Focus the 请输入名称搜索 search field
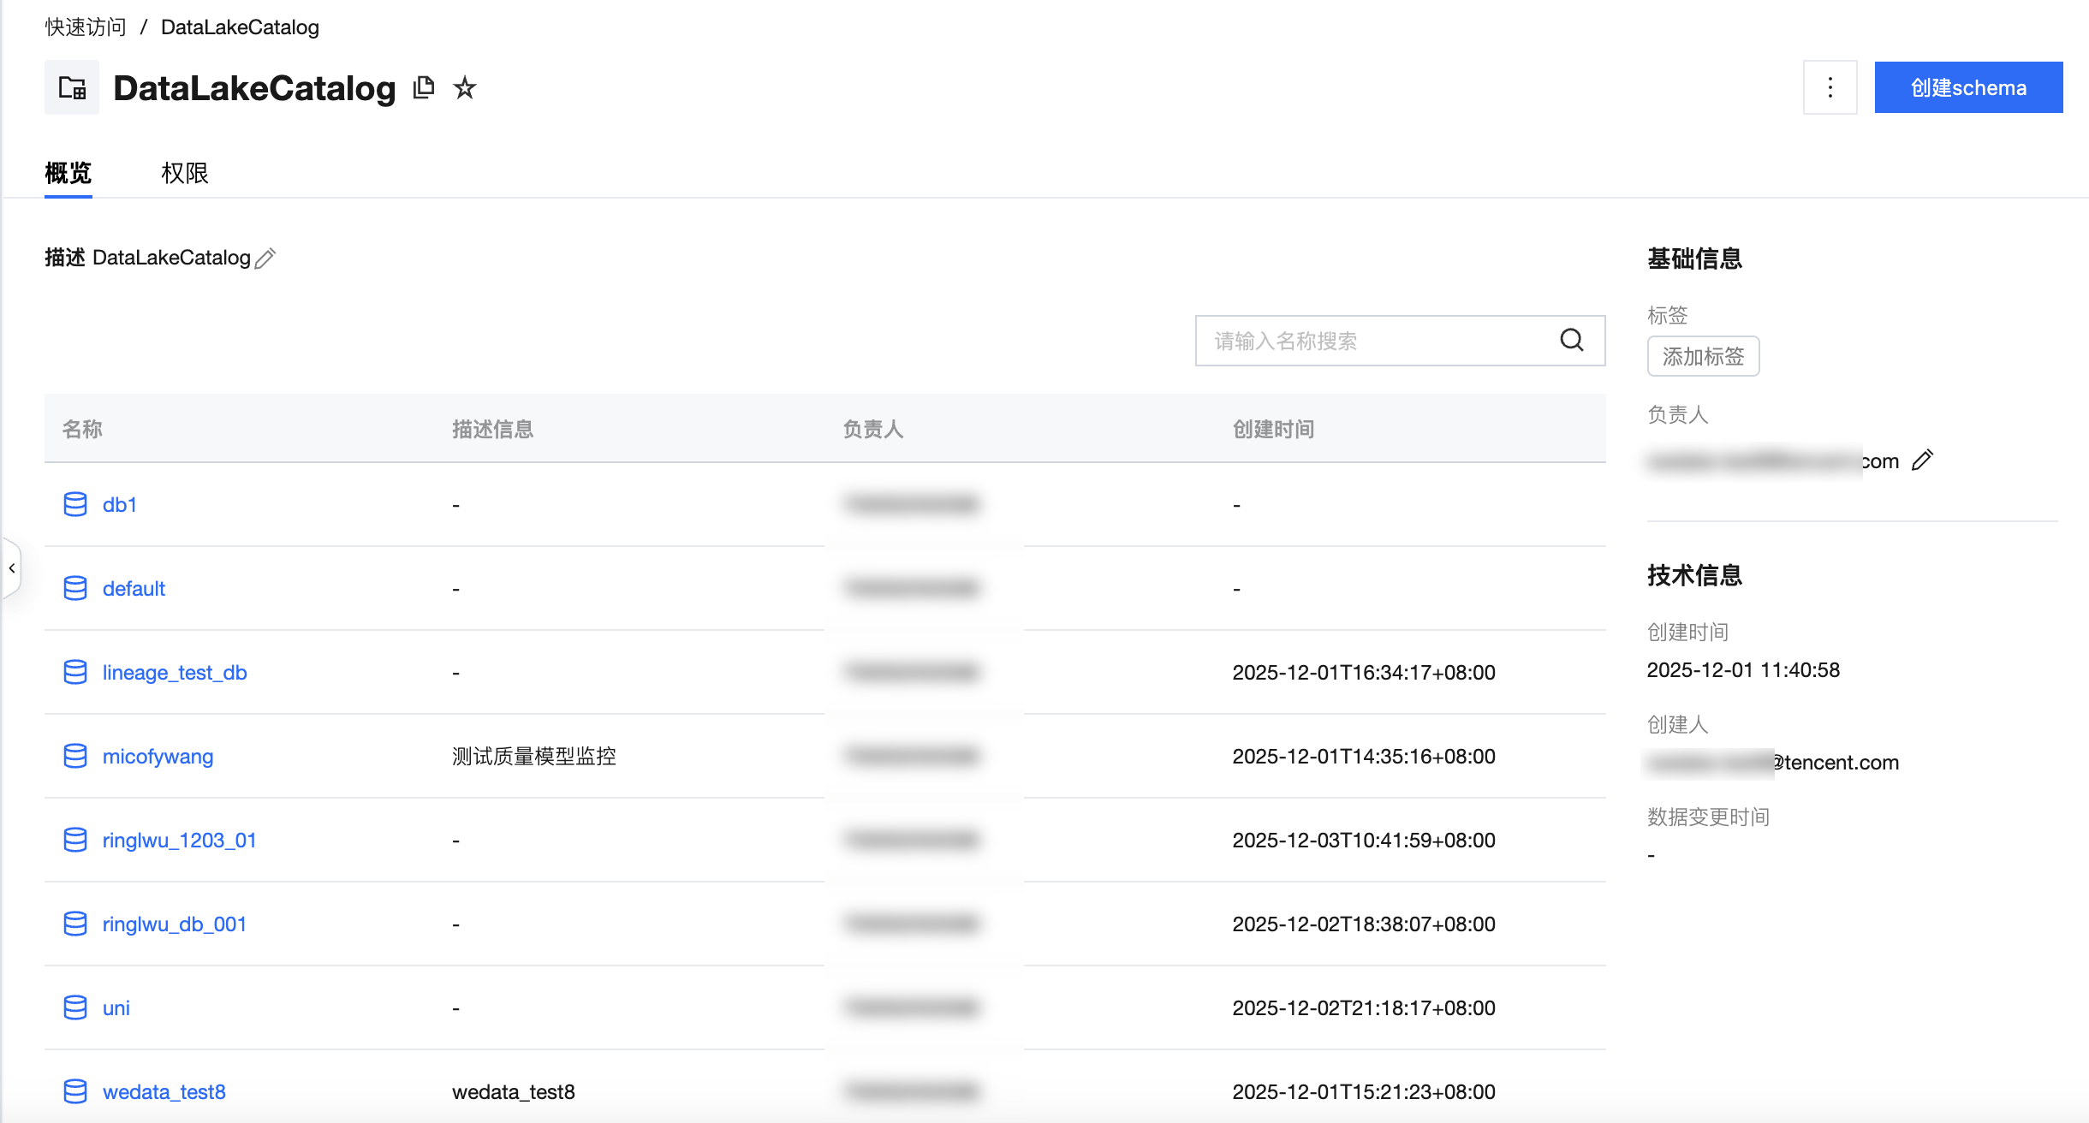 [x=1370, y=341]
